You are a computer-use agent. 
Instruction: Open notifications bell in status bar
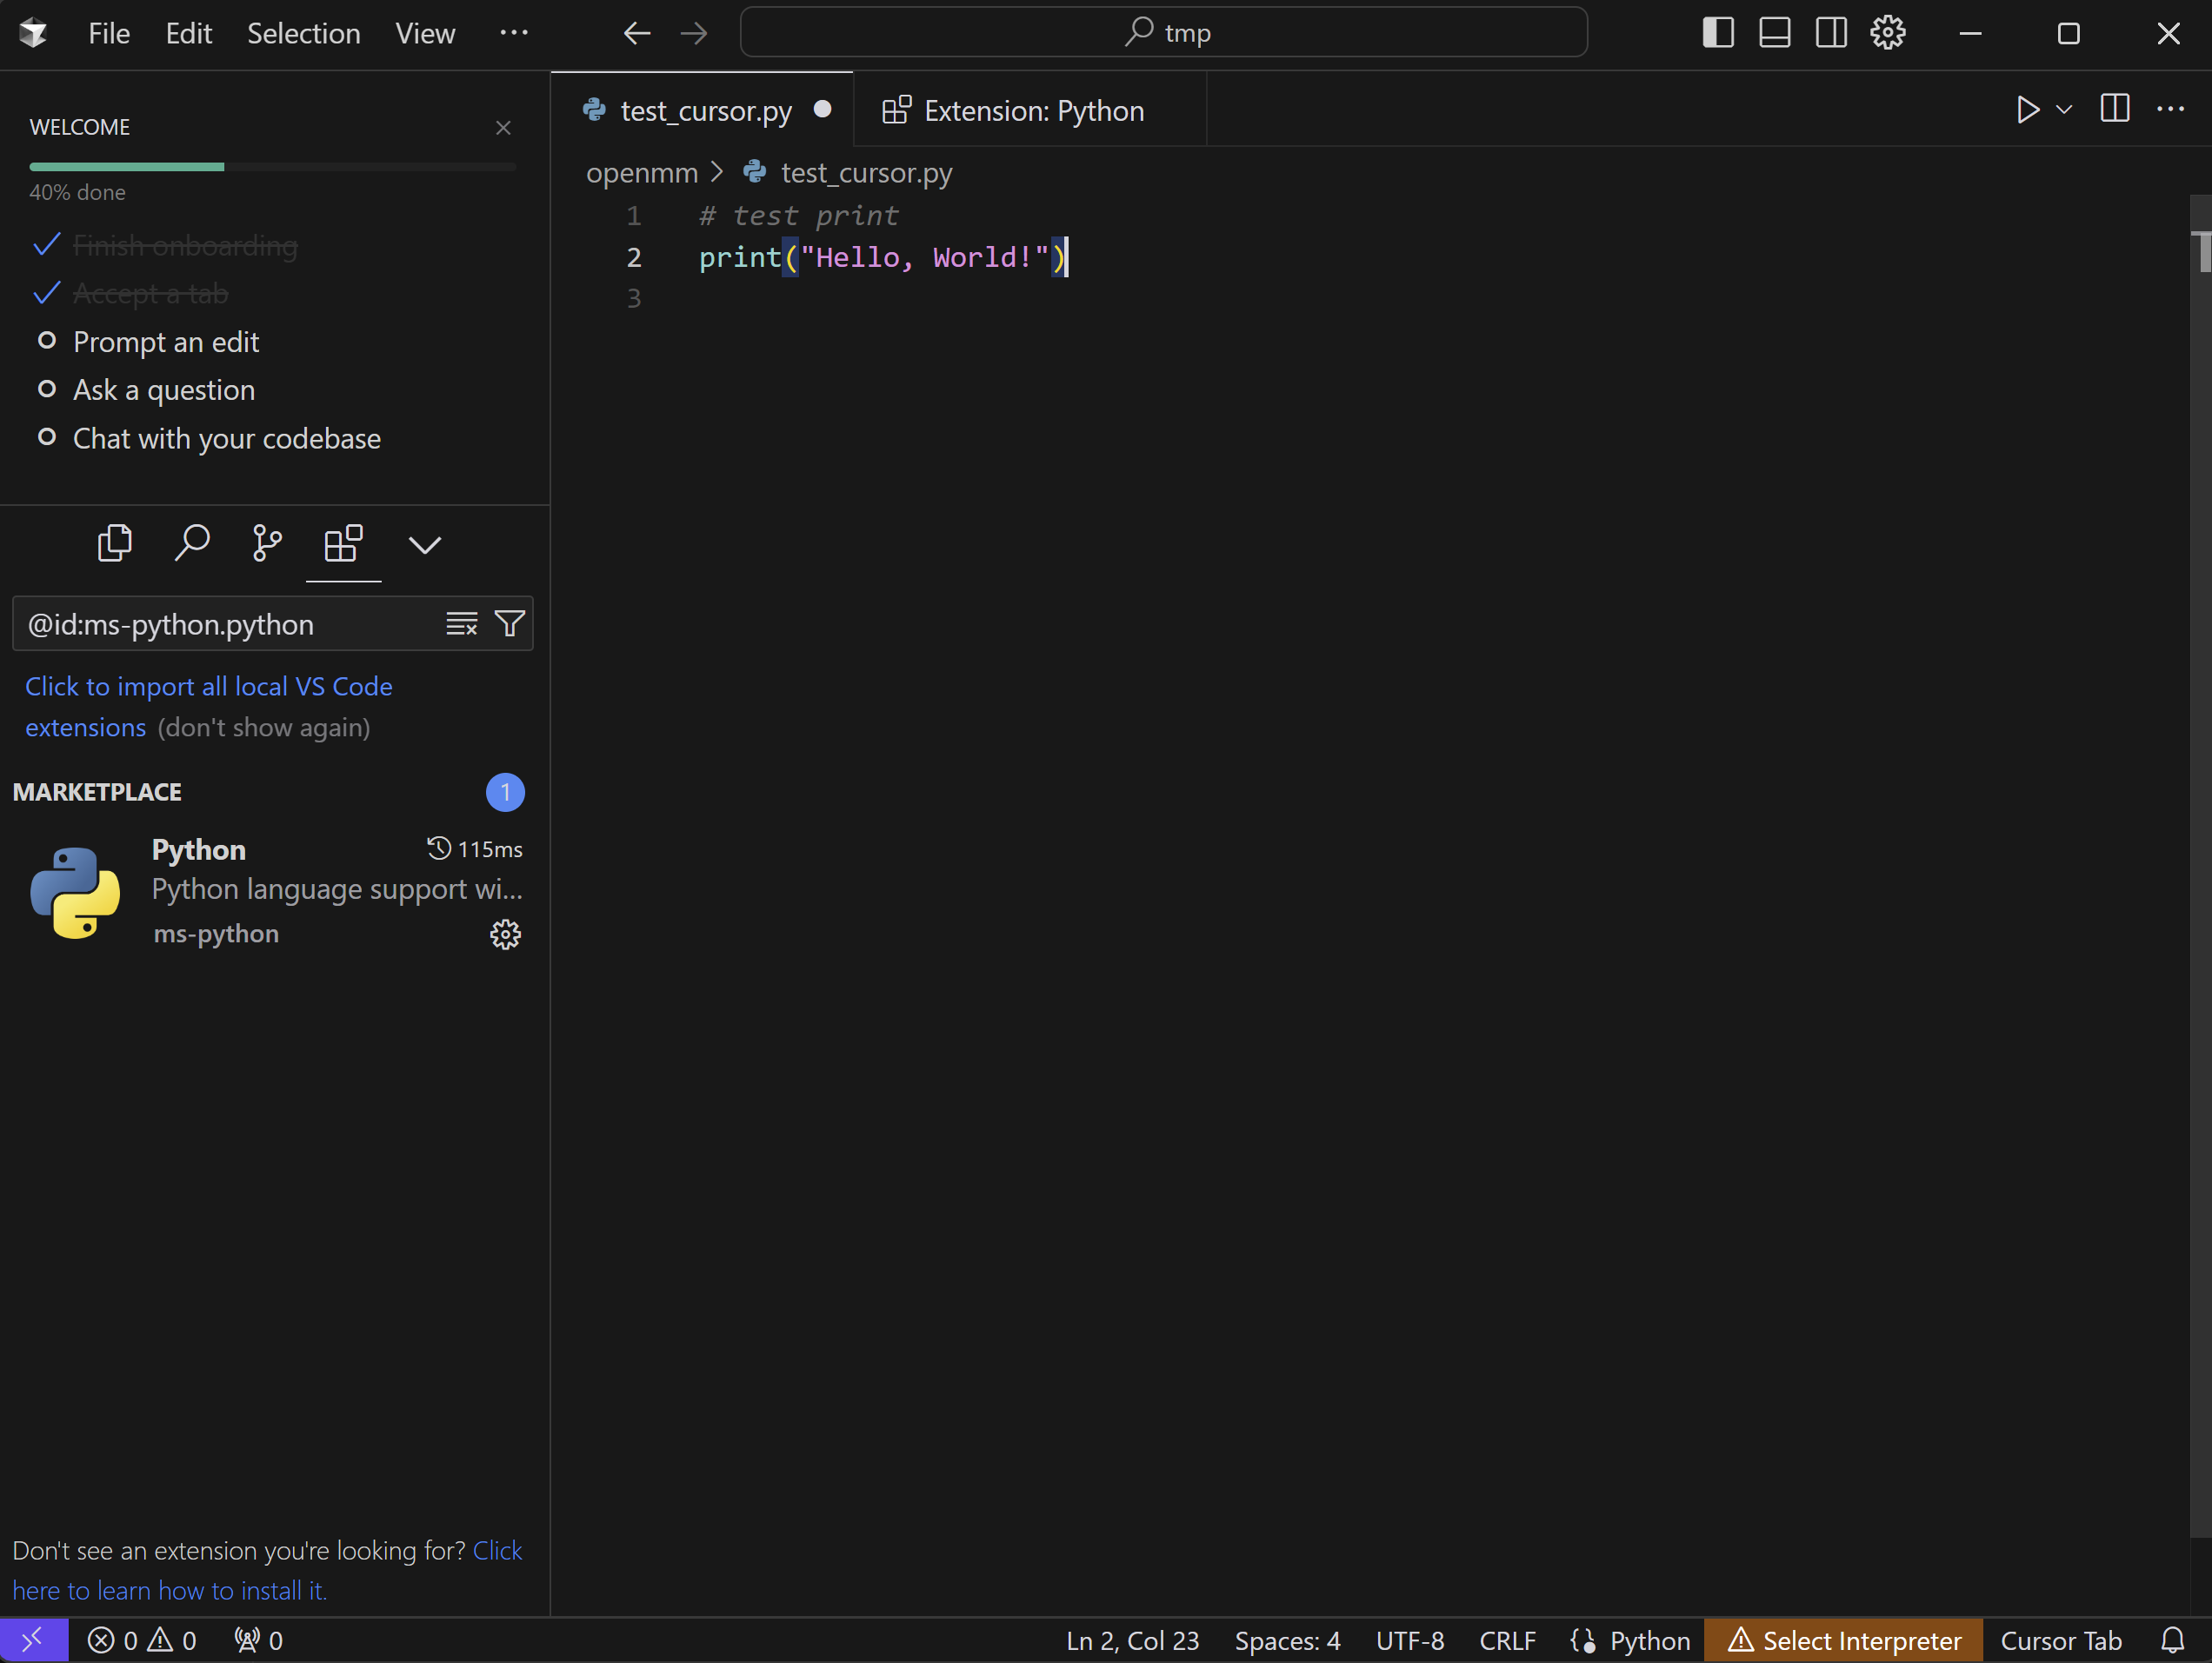(2172, 1640)
